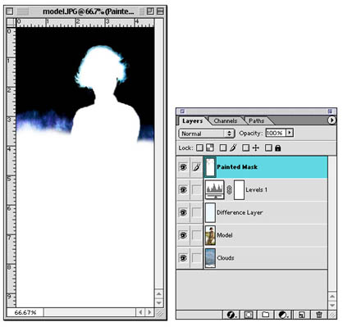
Task: Click the Layers palette resize grip
Action: point(332,315)
